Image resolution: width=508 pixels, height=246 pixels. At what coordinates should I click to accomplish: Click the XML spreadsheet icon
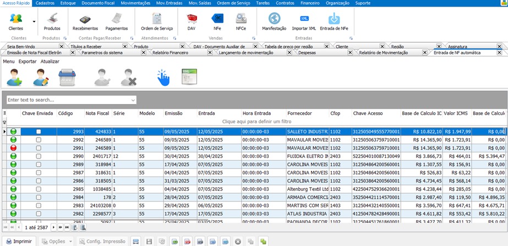tap(189, 78)
